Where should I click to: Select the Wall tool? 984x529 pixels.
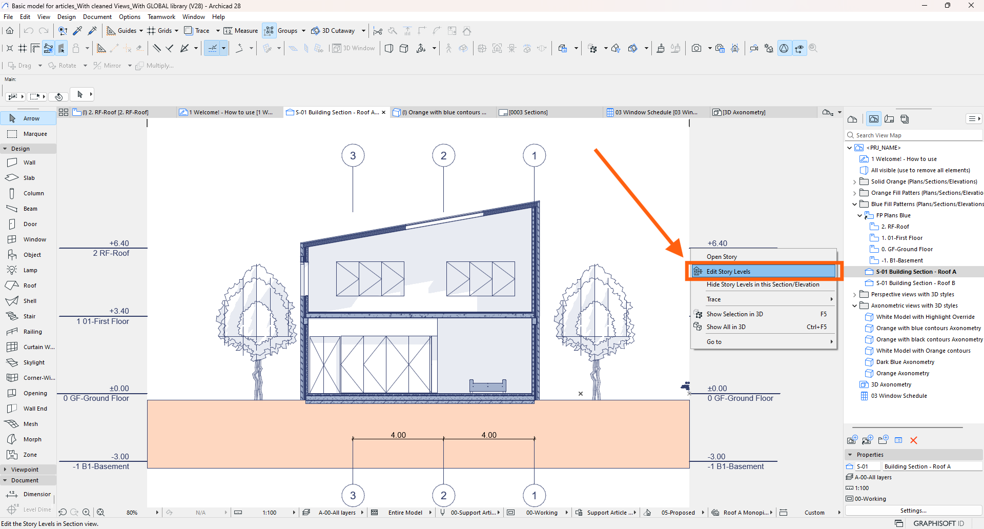coord(29,162)
